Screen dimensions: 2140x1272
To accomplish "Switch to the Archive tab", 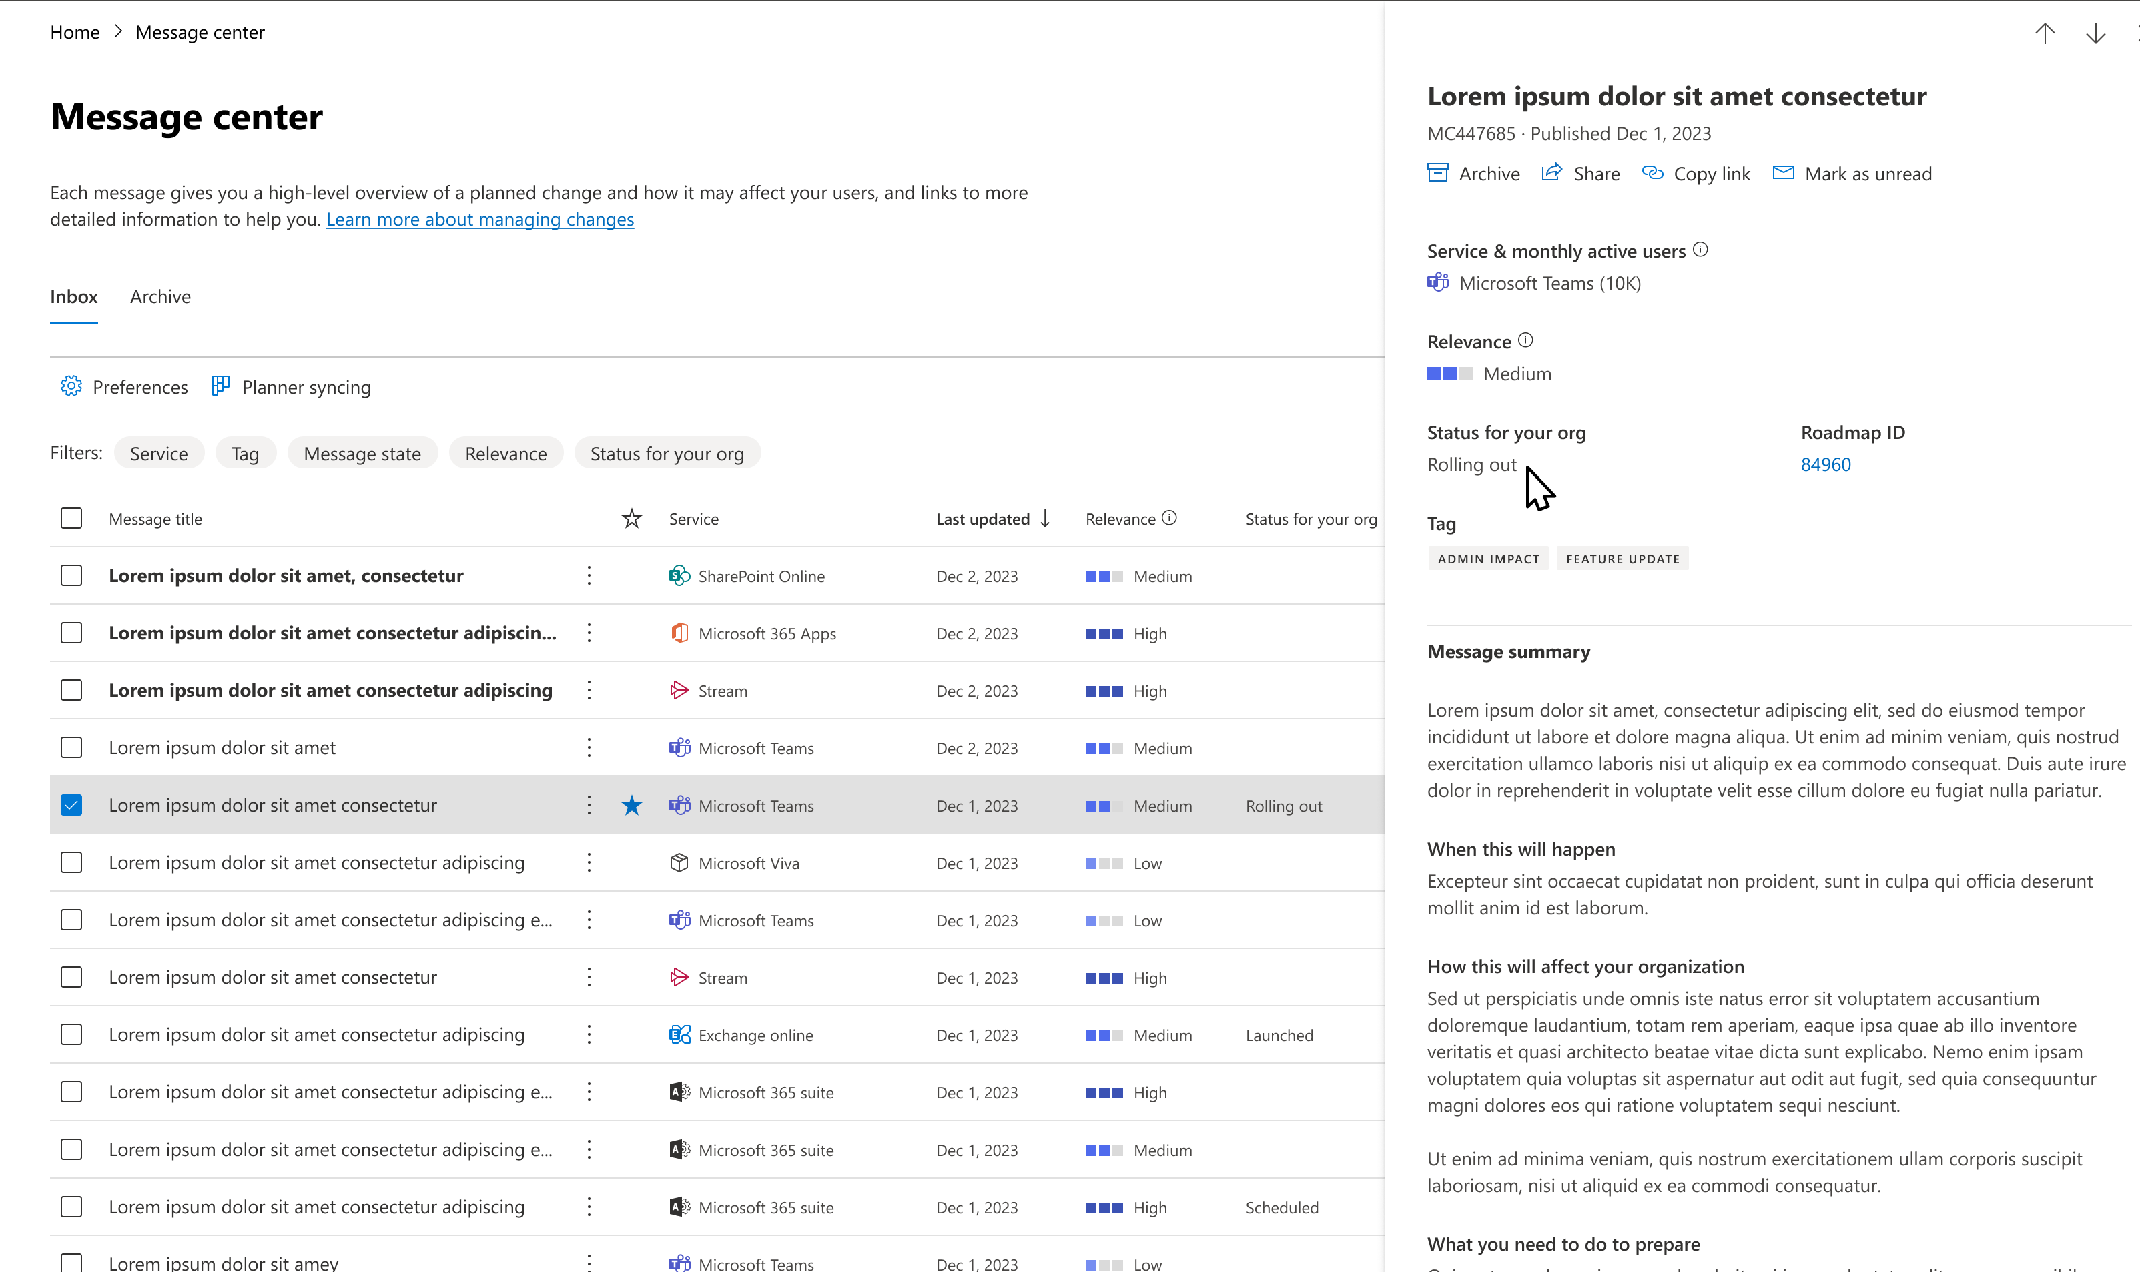I will [x=159, y=295].
